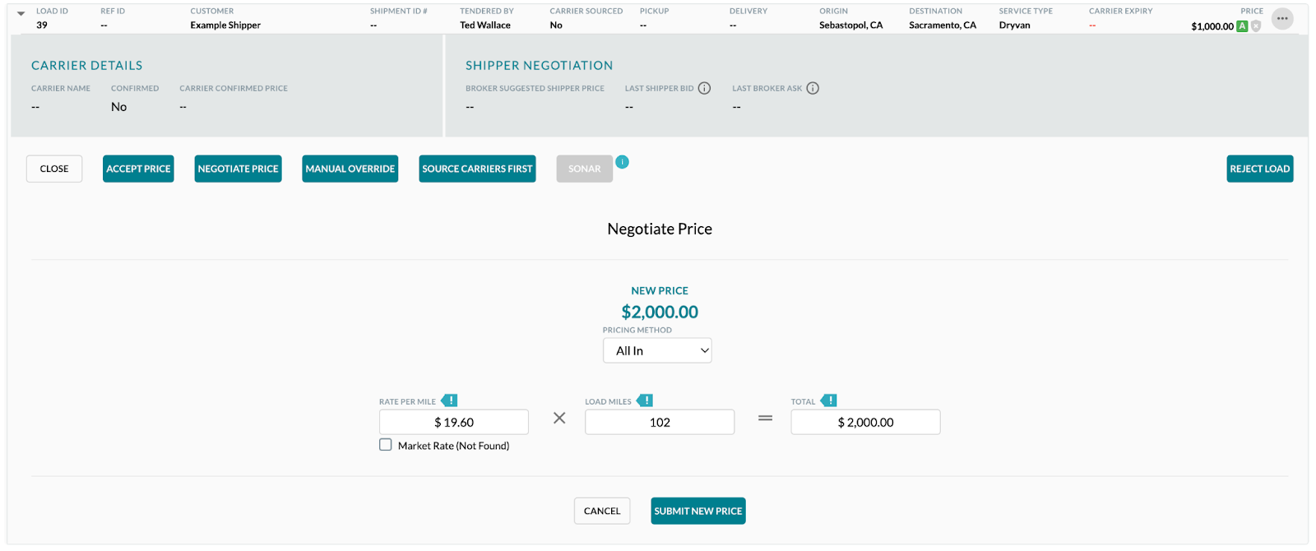Viewport: 1316px width, 551px height.
Task: Click destination Sacramento, CA
Action: point(943,25)
